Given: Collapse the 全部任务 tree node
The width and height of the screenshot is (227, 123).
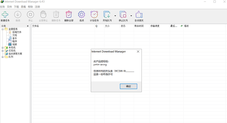Looking at the screenshot, I should coord(3,29).
